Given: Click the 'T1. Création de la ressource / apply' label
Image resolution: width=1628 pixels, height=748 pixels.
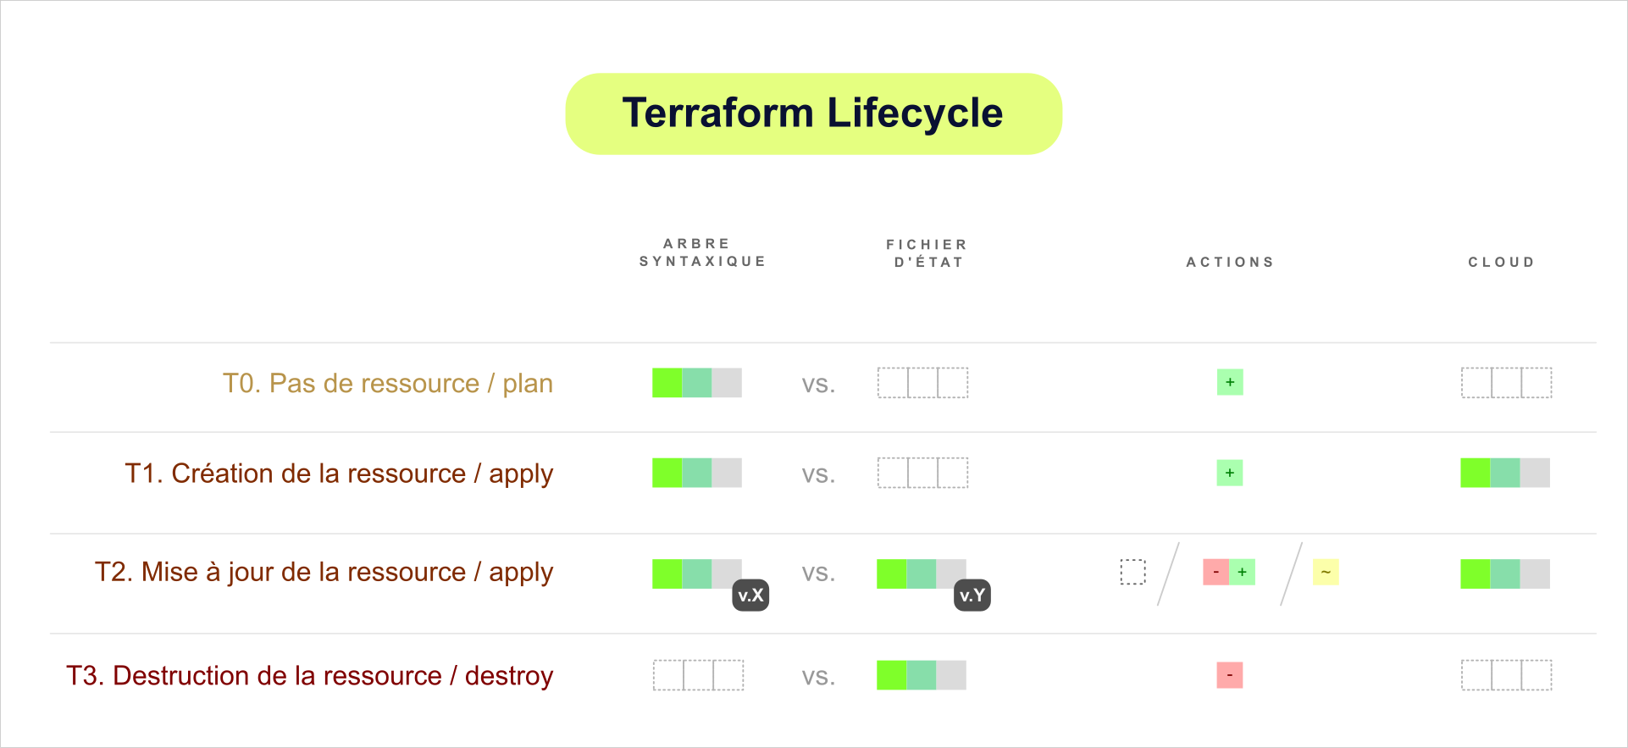Looking at the screenshot, I should (x=339, y=474).
